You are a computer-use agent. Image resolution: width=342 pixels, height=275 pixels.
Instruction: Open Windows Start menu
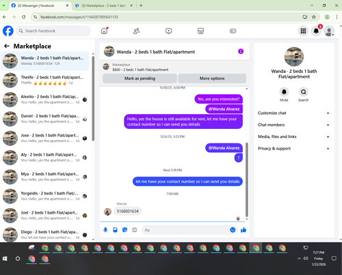pos(5,259)
